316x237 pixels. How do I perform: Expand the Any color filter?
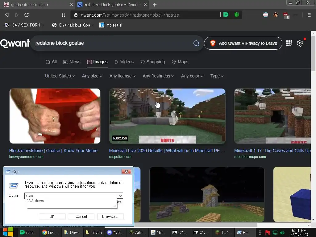192,76
